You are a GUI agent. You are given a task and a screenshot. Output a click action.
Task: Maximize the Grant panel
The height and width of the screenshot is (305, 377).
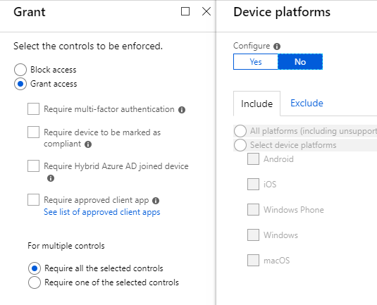click(x=185, y=11)
